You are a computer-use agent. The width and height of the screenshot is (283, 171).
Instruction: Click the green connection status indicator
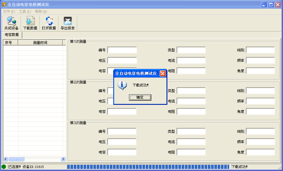pyautogui.click(x=4, y=167)
